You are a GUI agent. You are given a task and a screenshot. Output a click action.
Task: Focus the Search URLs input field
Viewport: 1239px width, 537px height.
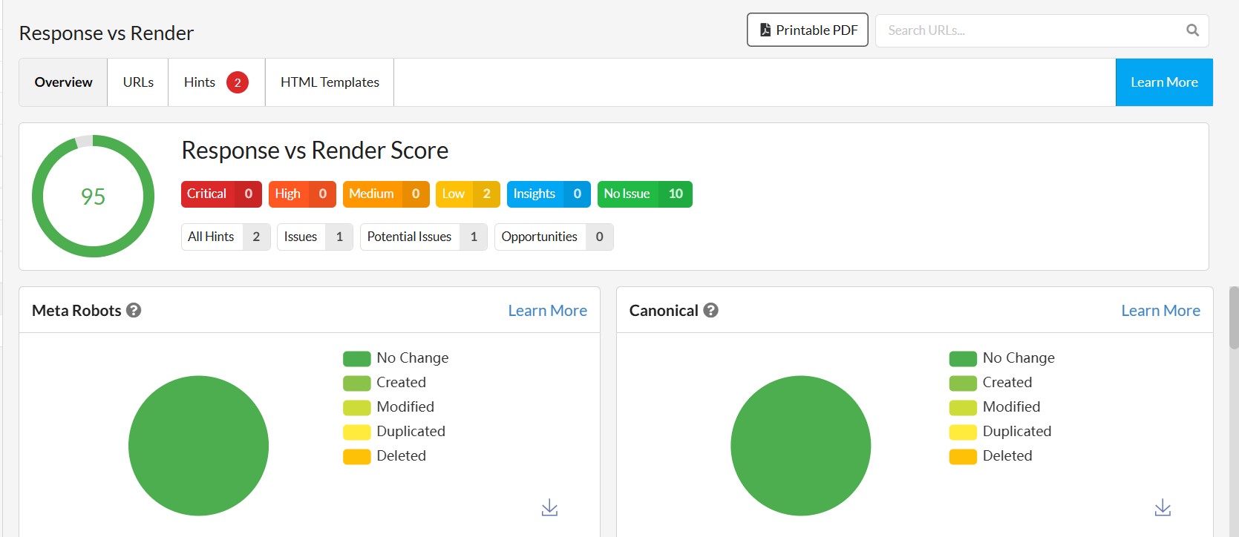pos(1042,30)
